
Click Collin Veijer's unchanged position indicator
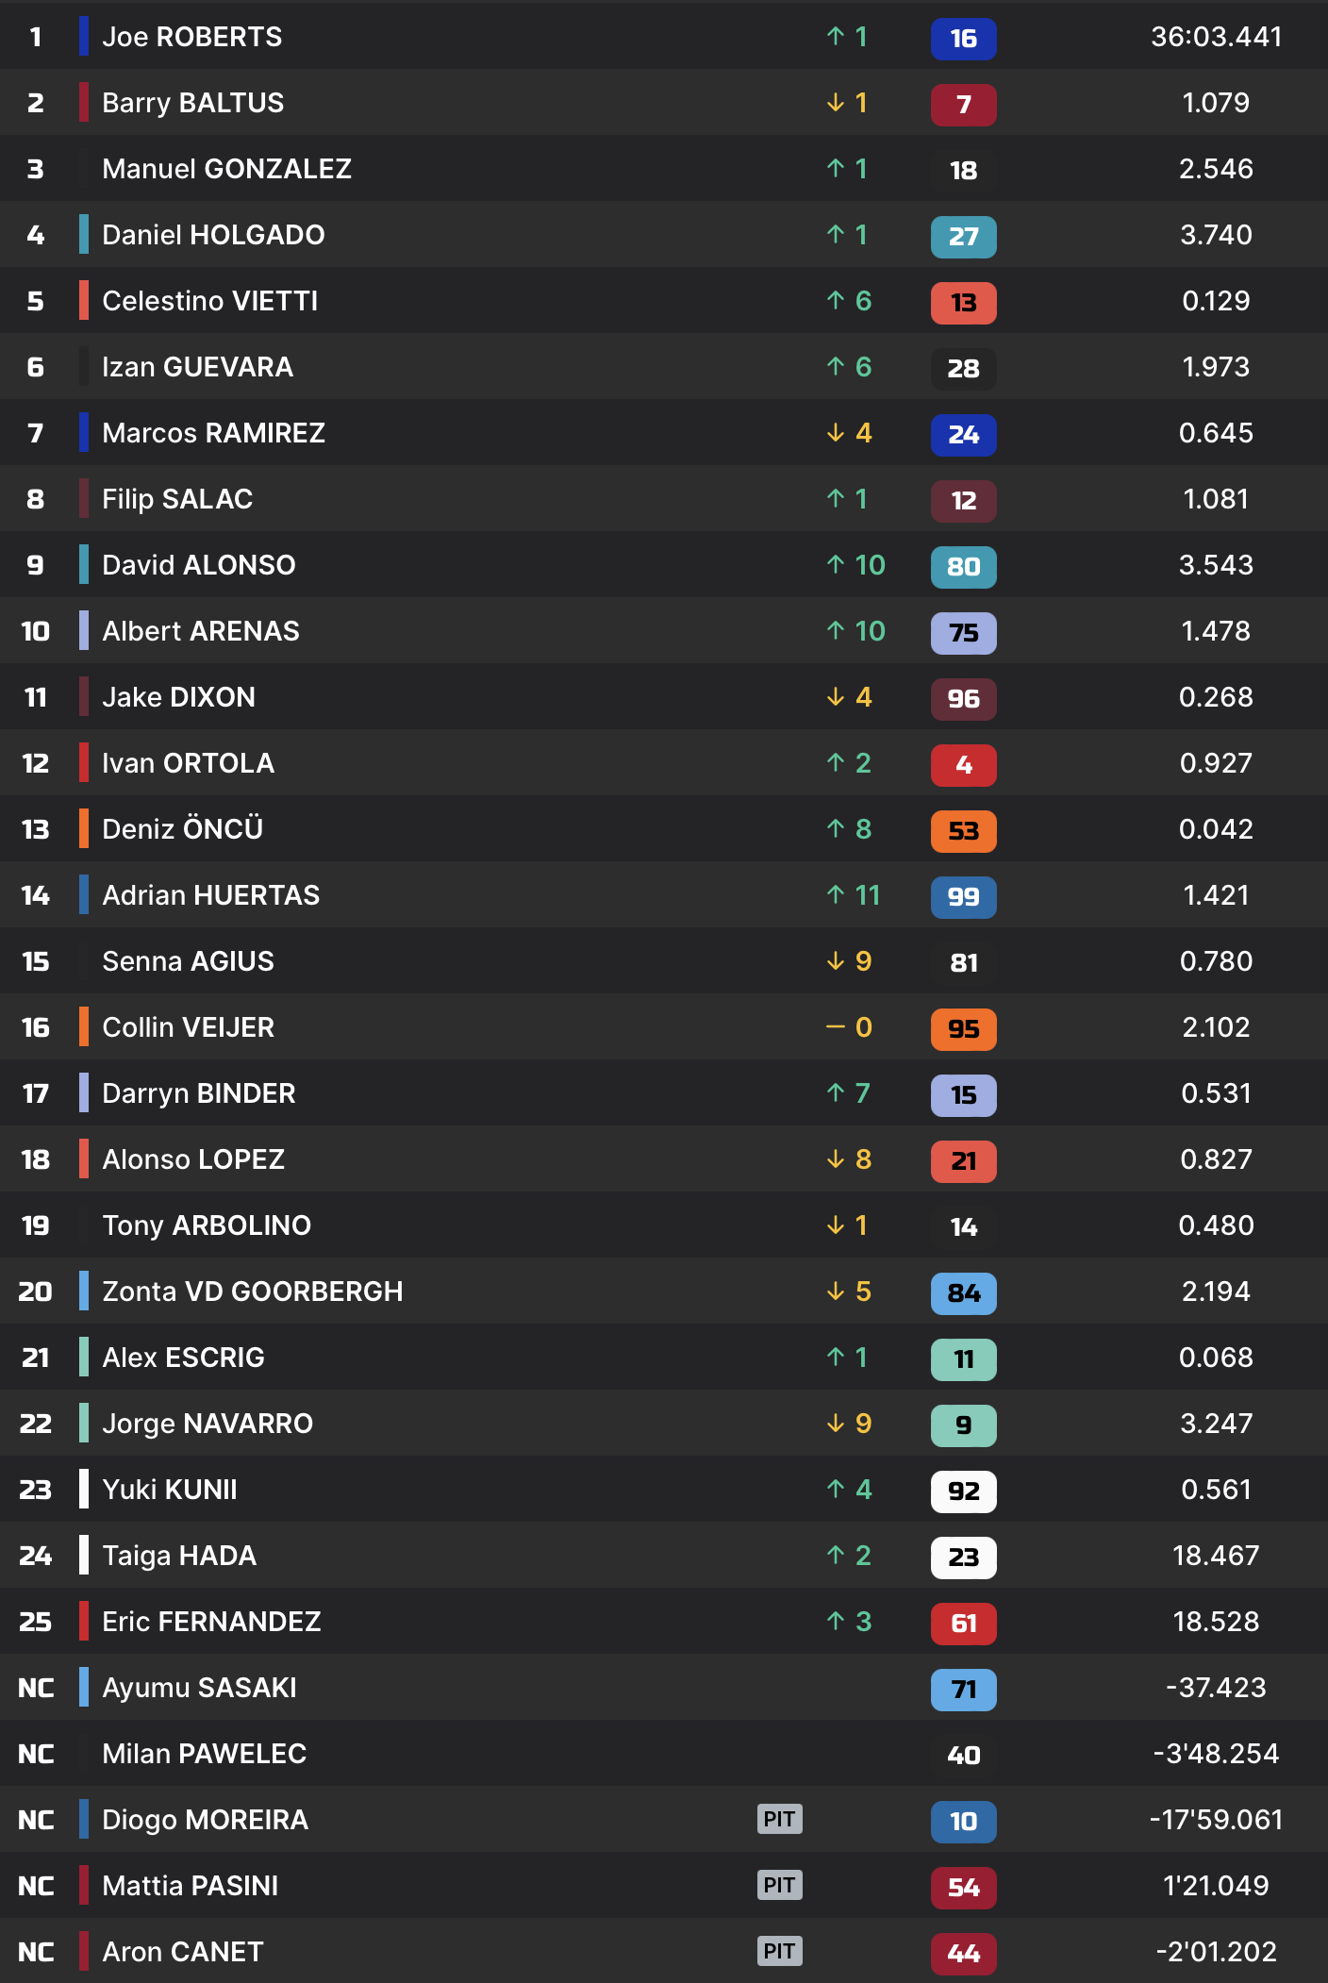coord(848,1027)
